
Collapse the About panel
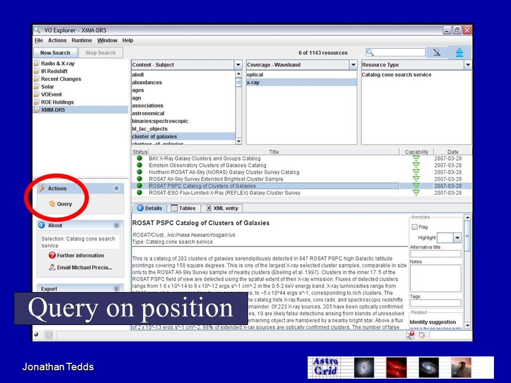coord(117,225)
